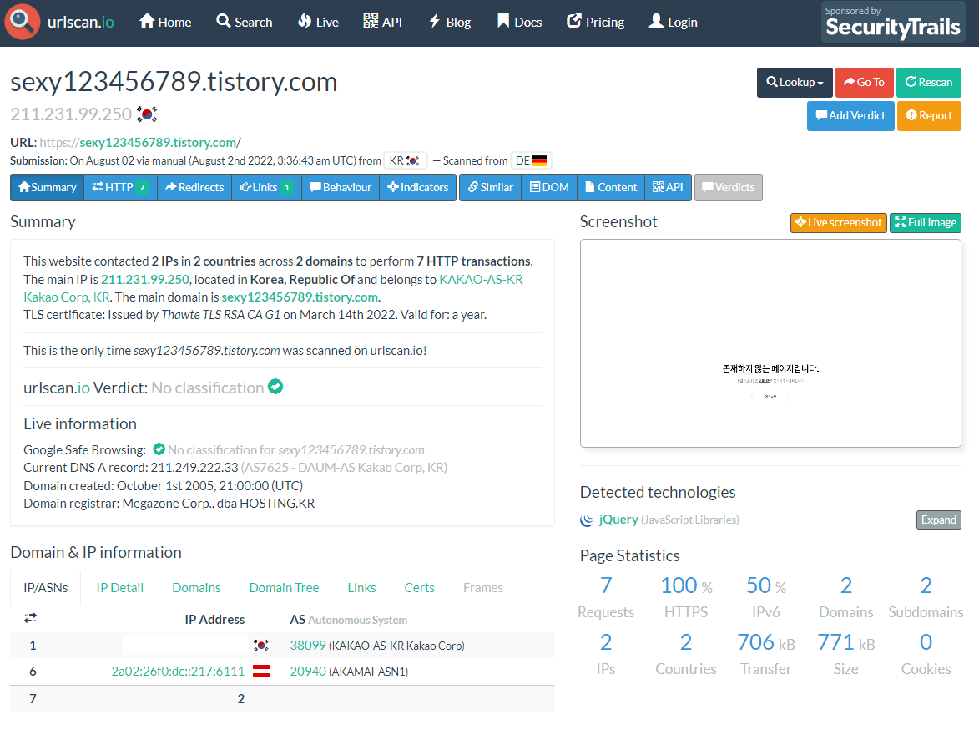
Task: Open the Live screenshot
Action: click(839, 222)
